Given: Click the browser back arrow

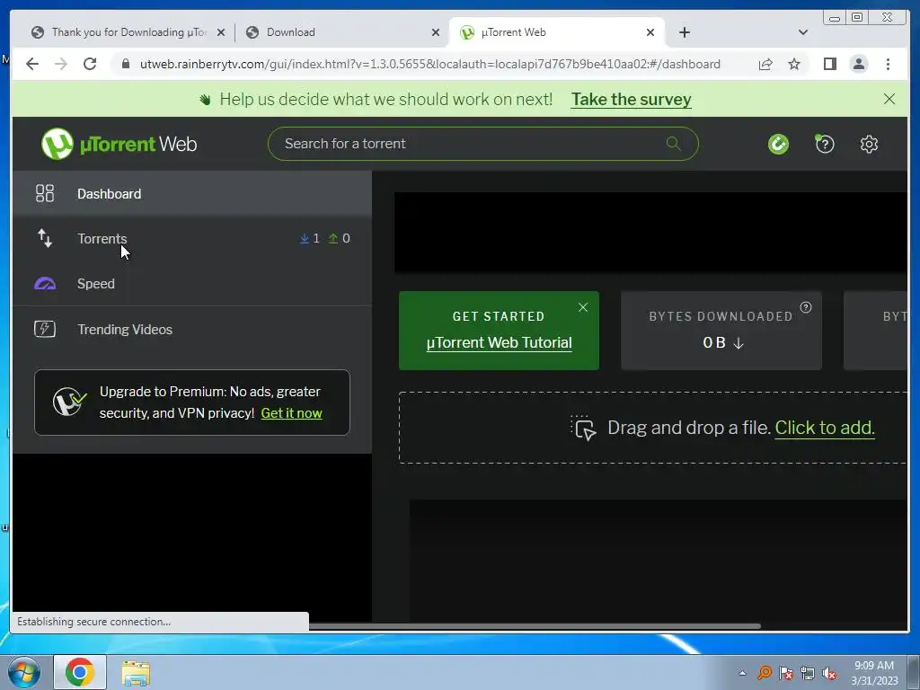Looking at the screenshot, I should (x=32, y=64).
